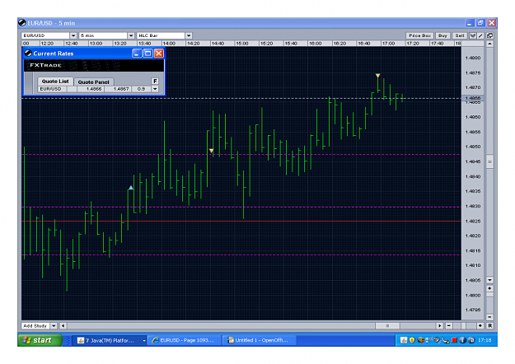Click the 1.4825 price axis label
This screenshot has height=364, width=515.
[x=473, y=222]
